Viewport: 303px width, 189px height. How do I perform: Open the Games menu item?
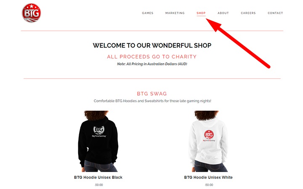(x=148, y=13)
